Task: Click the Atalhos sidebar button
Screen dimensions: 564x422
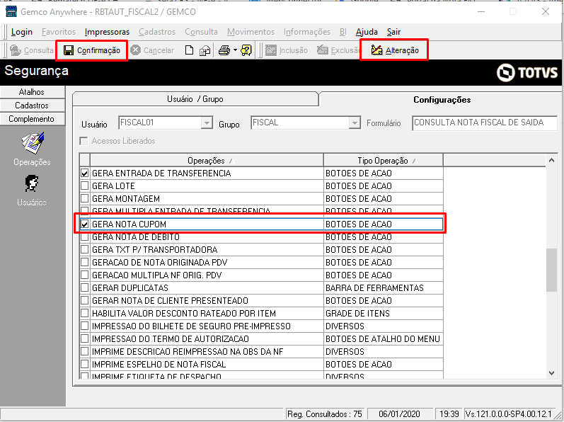Action: tap(32, 92)
